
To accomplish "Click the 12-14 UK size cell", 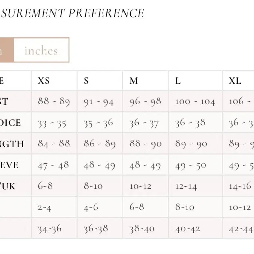I will [186, 186].
